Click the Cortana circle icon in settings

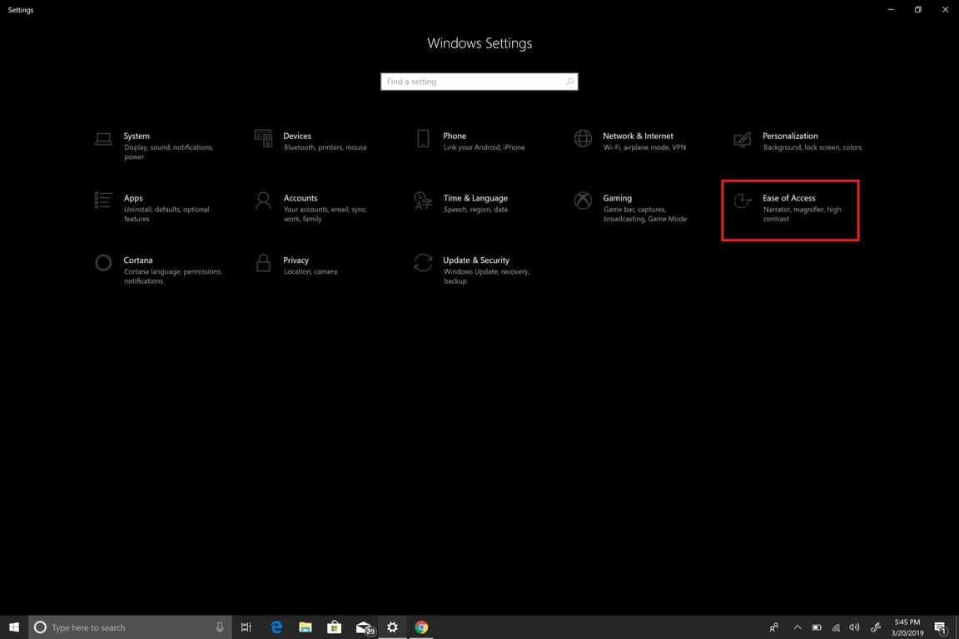[103, 263]
